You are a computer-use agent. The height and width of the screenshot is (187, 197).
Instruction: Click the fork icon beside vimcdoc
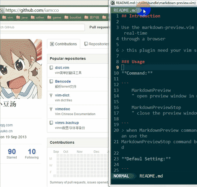(51, 109)
